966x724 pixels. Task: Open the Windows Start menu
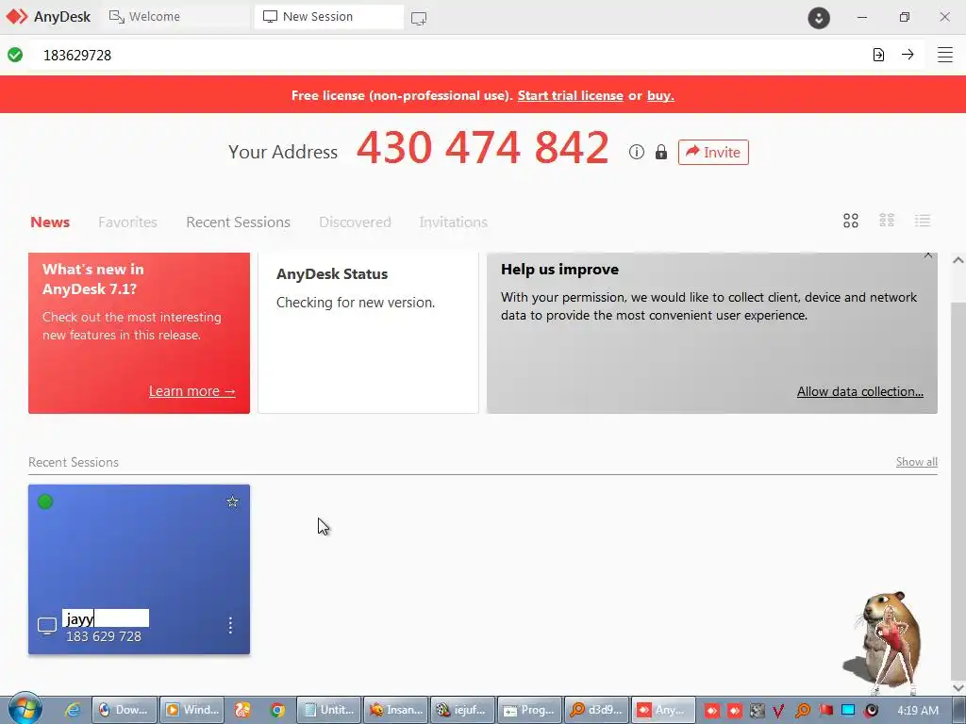click(25, 709)
